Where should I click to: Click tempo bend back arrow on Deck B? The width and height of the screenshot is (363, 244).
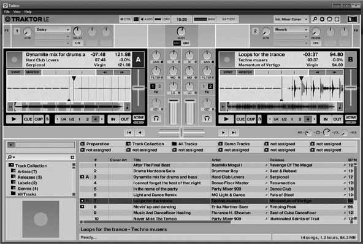pyautogui.click(x=317, y=73)
